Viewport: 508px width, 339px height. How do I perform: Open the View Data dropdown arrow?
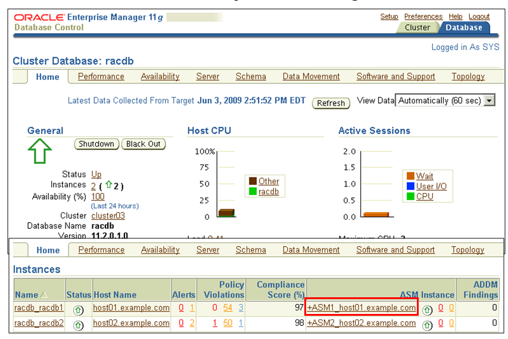pyautogui.click(x=489, y=101)
